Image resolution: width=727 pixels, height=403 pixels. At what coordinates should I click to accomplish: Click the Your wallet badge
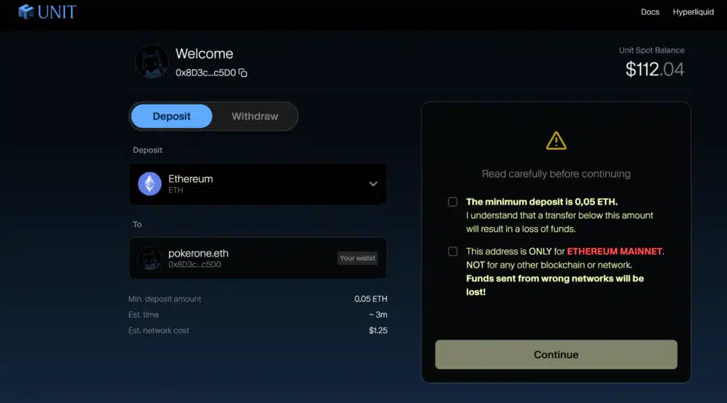click(357, 258)
